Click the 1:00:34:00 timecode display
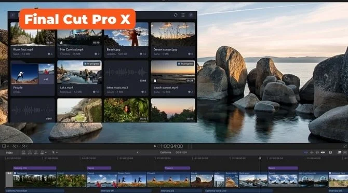Image resolution: width=348 pixels, height=193 pixels. click(171, 146)
